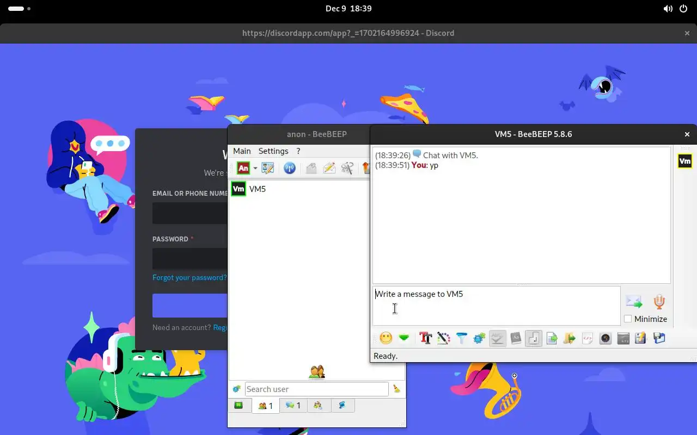
Task: Open chat settings blue gears icon
Action: click(x=479, y=338)
